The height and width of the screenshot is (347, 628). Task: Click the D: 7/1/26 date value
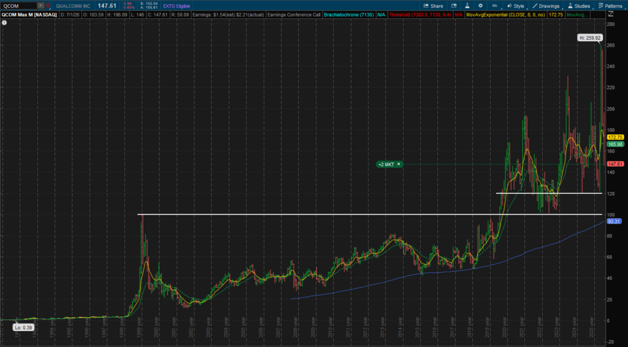(x=70, y=15)
